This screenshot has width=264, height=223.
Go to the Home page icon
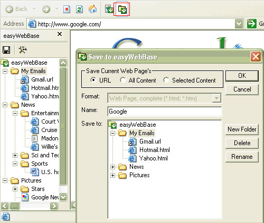click(x=92, y=9)
